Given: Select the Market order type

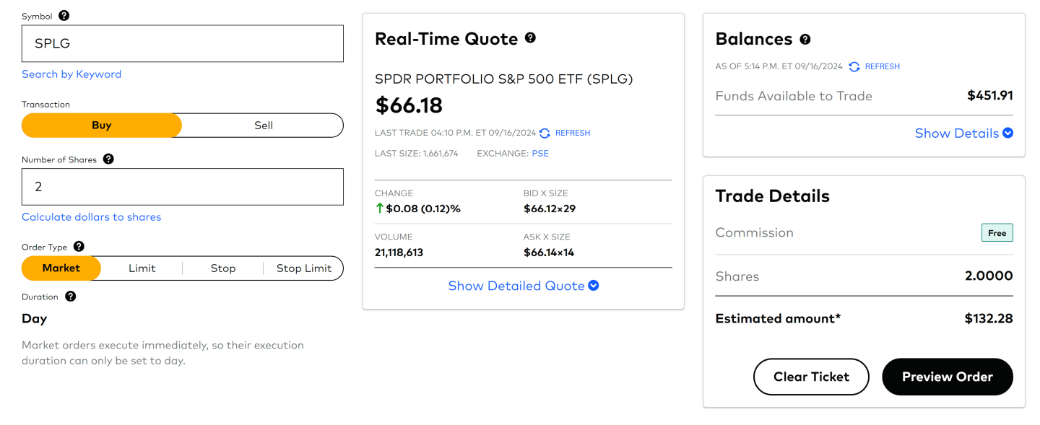Looking at the screenshot, I should (x=61, y=268).
